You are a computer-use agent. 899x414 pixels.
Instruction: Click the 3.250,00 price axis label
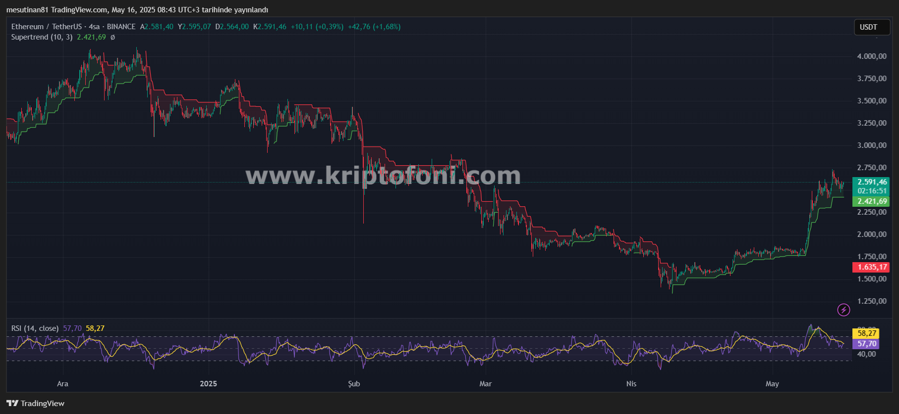pyautogui.click(x=872, y=123)
